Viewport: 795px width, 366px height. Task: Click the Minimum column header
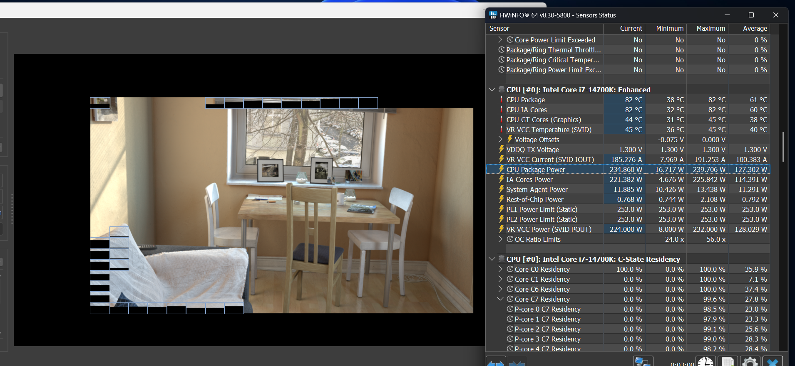[666, 28]
